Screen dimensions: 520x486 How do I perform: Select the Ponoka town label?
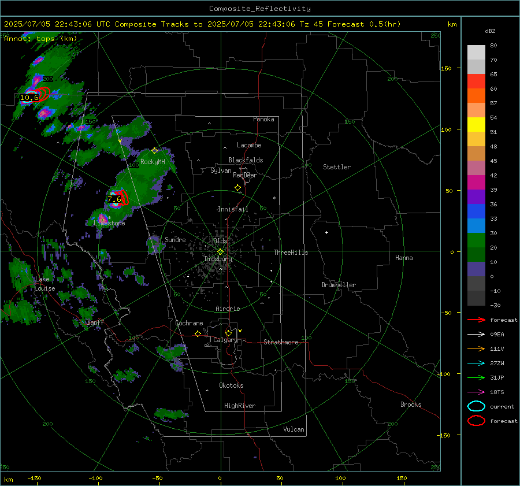[x=263, y=119]
